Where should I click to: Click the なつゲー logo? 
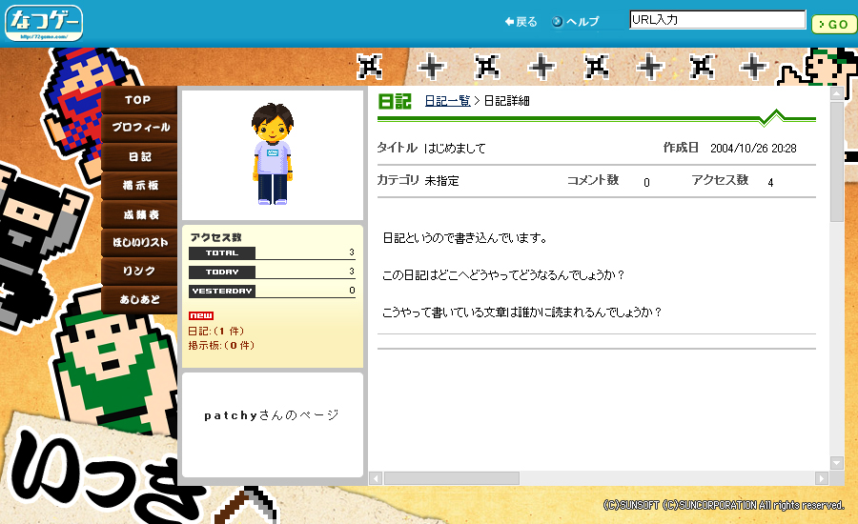44,23
